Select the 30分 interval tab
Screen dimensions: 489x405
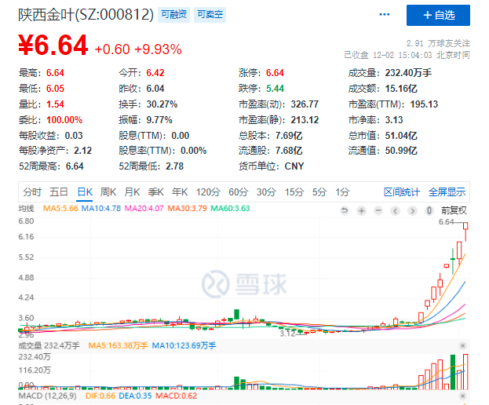[266, 192]
